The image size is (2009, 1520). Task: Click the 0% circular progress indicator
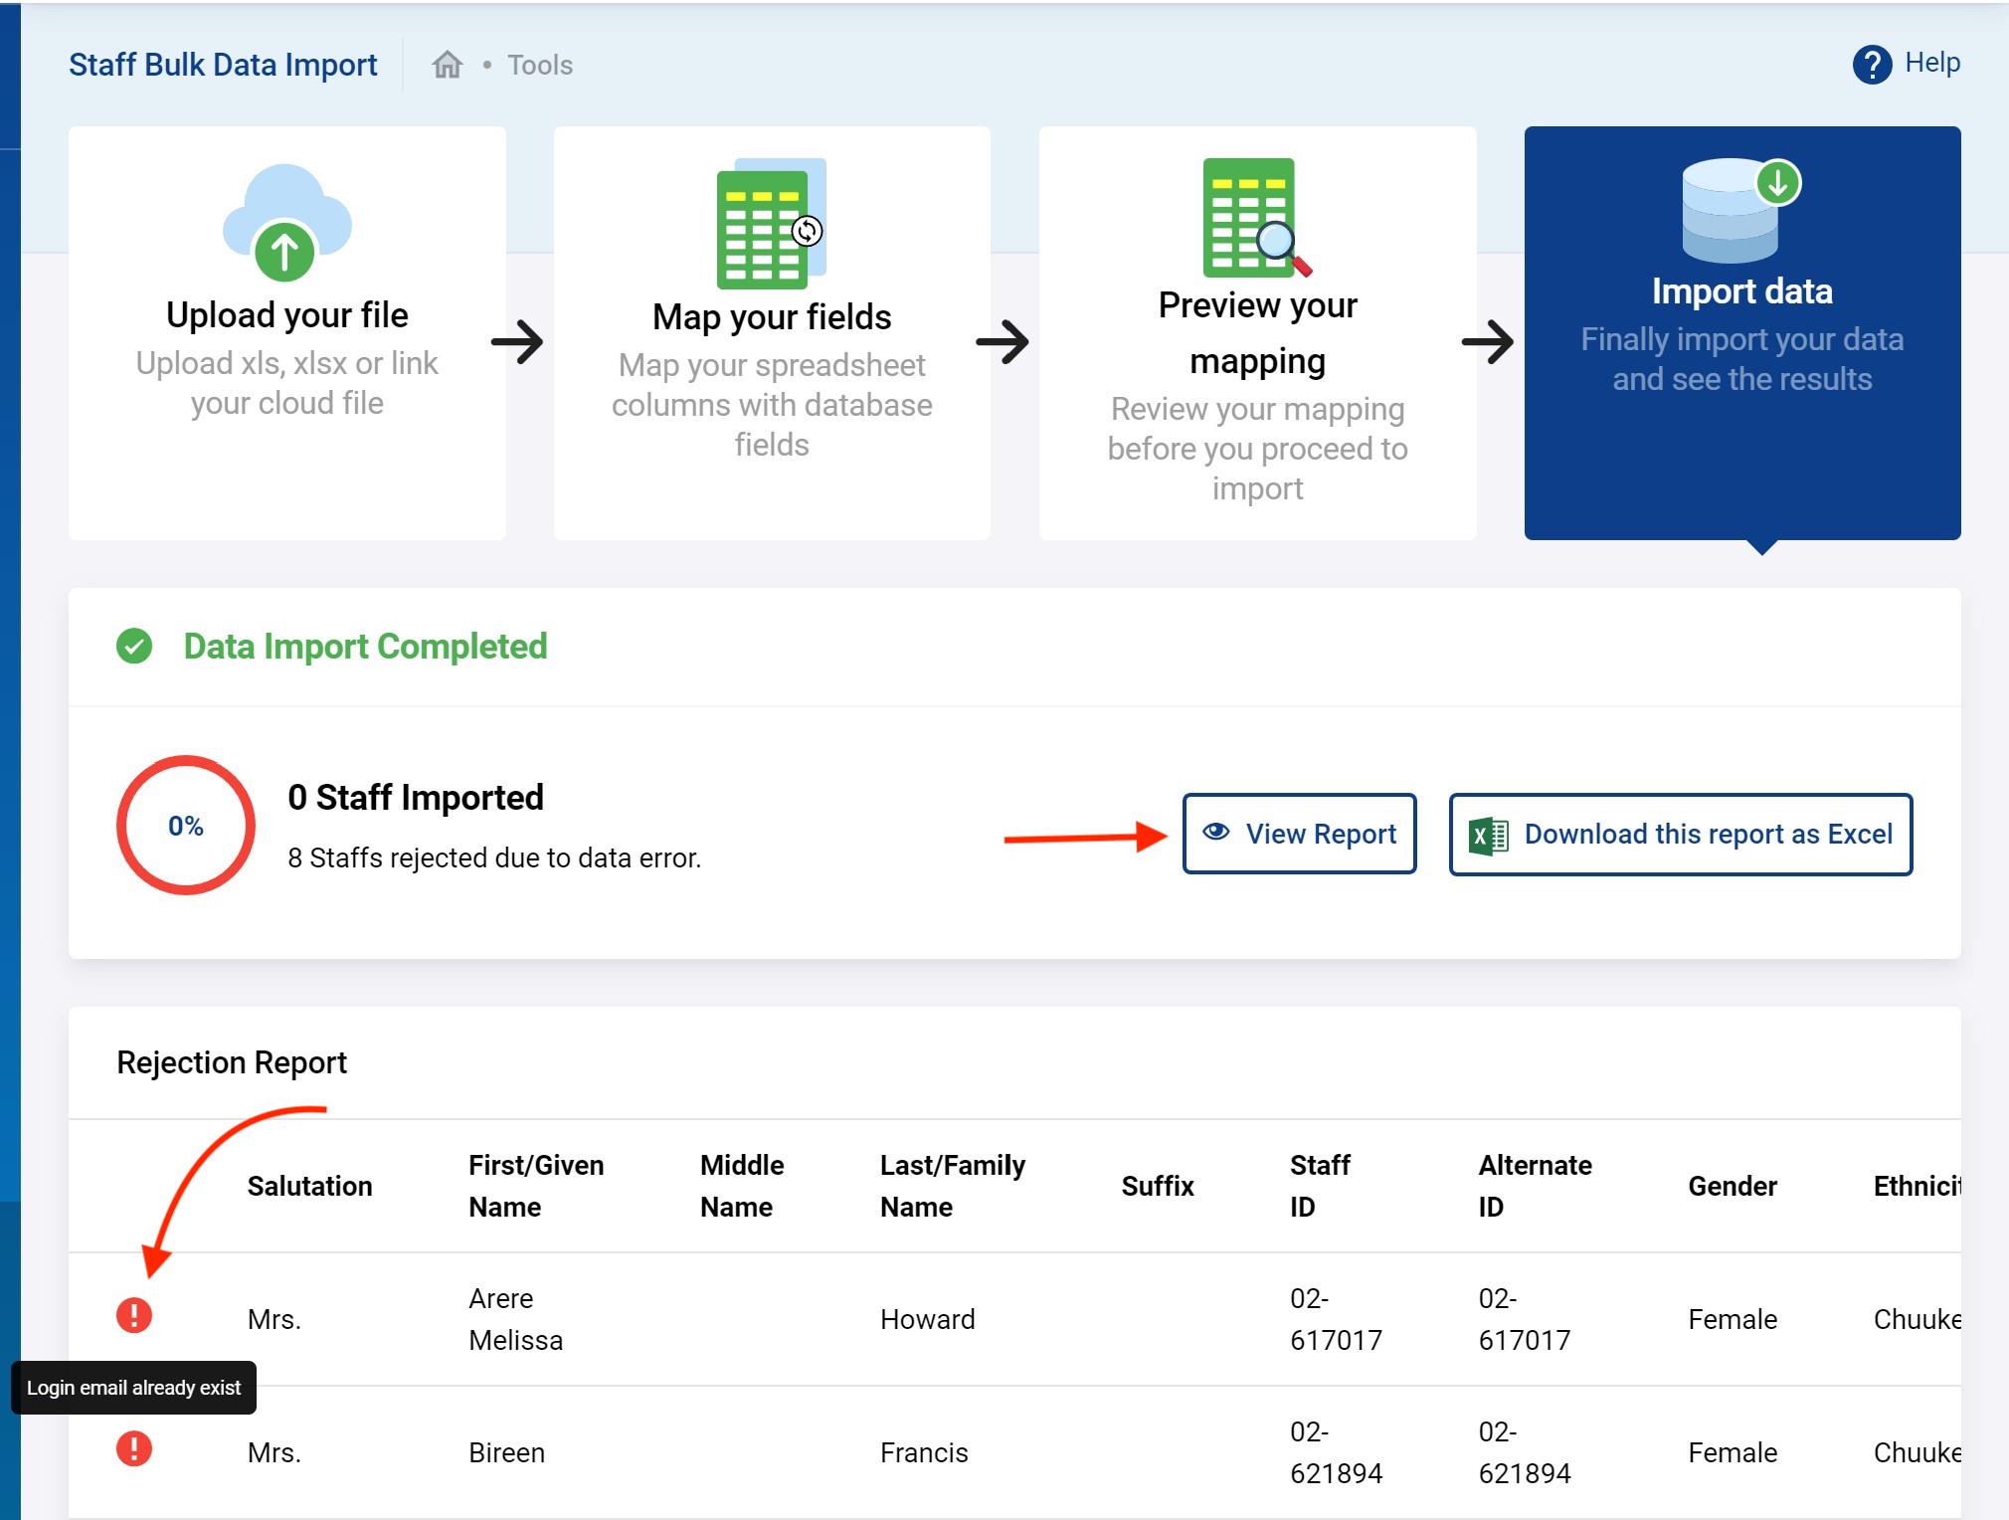[186, 826]
